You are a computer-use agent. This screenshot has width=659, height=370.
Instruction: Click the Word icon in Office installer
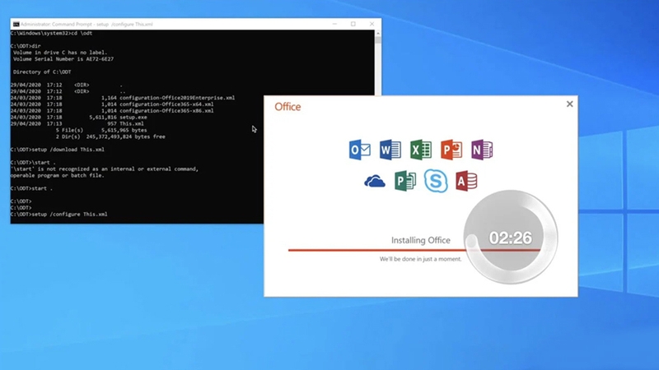(x=390, y=150)
